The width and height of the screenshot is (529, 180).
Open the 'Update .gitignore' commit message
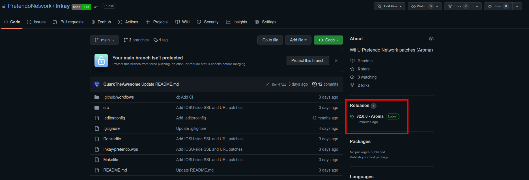click(191, 128)
